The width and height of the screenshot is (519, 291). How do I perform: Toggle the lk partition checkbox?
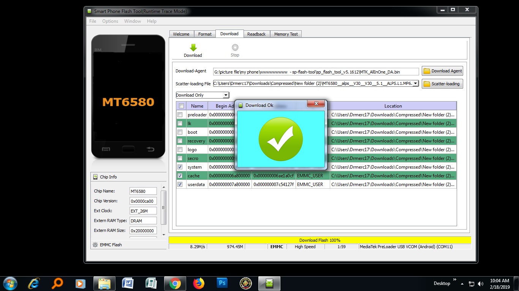pyautogui.click(x=180, y=123)
